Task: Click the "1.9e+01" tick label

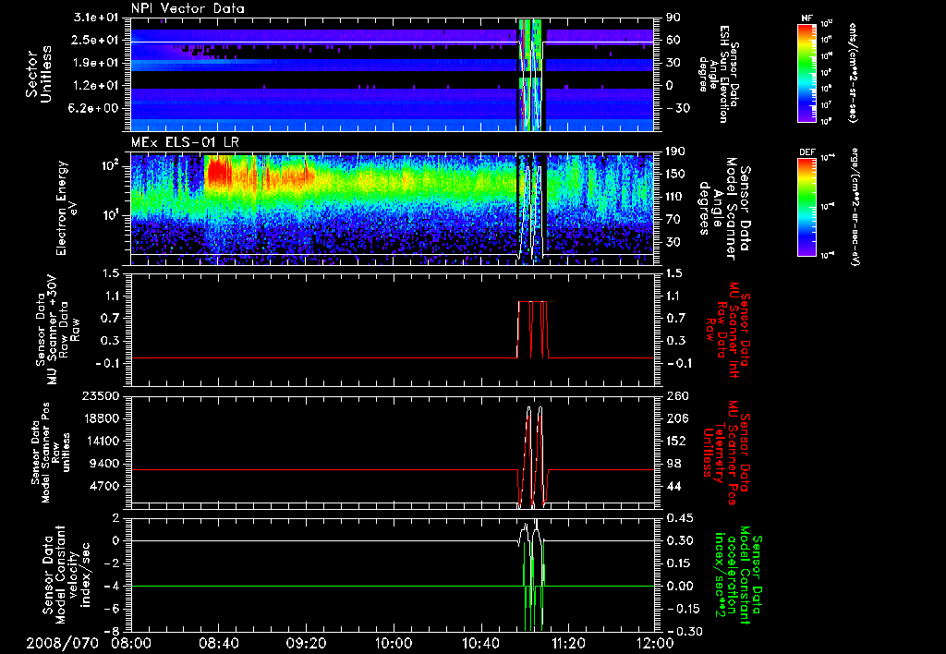Action: [x=98, y=63]
